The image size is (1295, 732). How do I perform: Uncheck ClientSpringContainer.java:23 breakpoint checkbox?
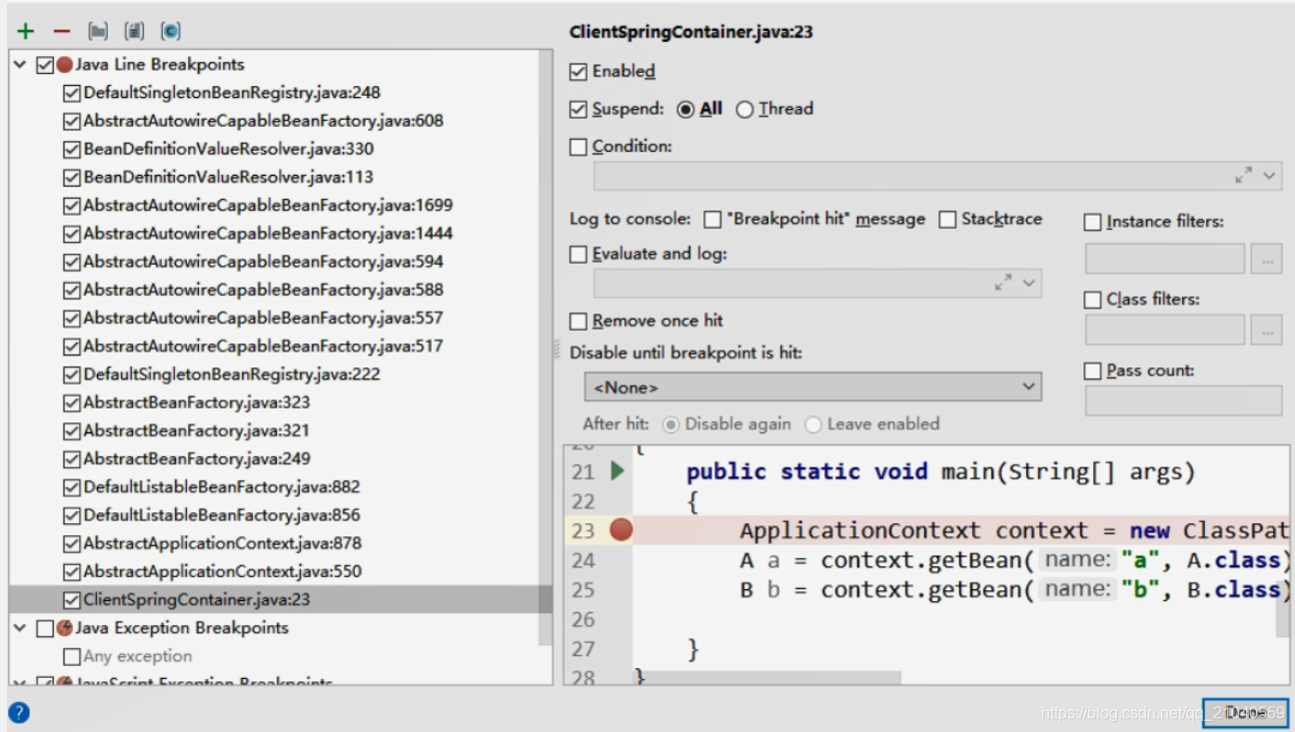[71, 600]
